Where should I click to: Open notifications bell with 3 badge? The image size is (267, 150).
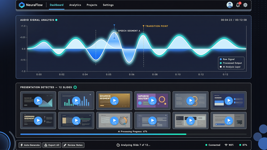click(238, 5)
